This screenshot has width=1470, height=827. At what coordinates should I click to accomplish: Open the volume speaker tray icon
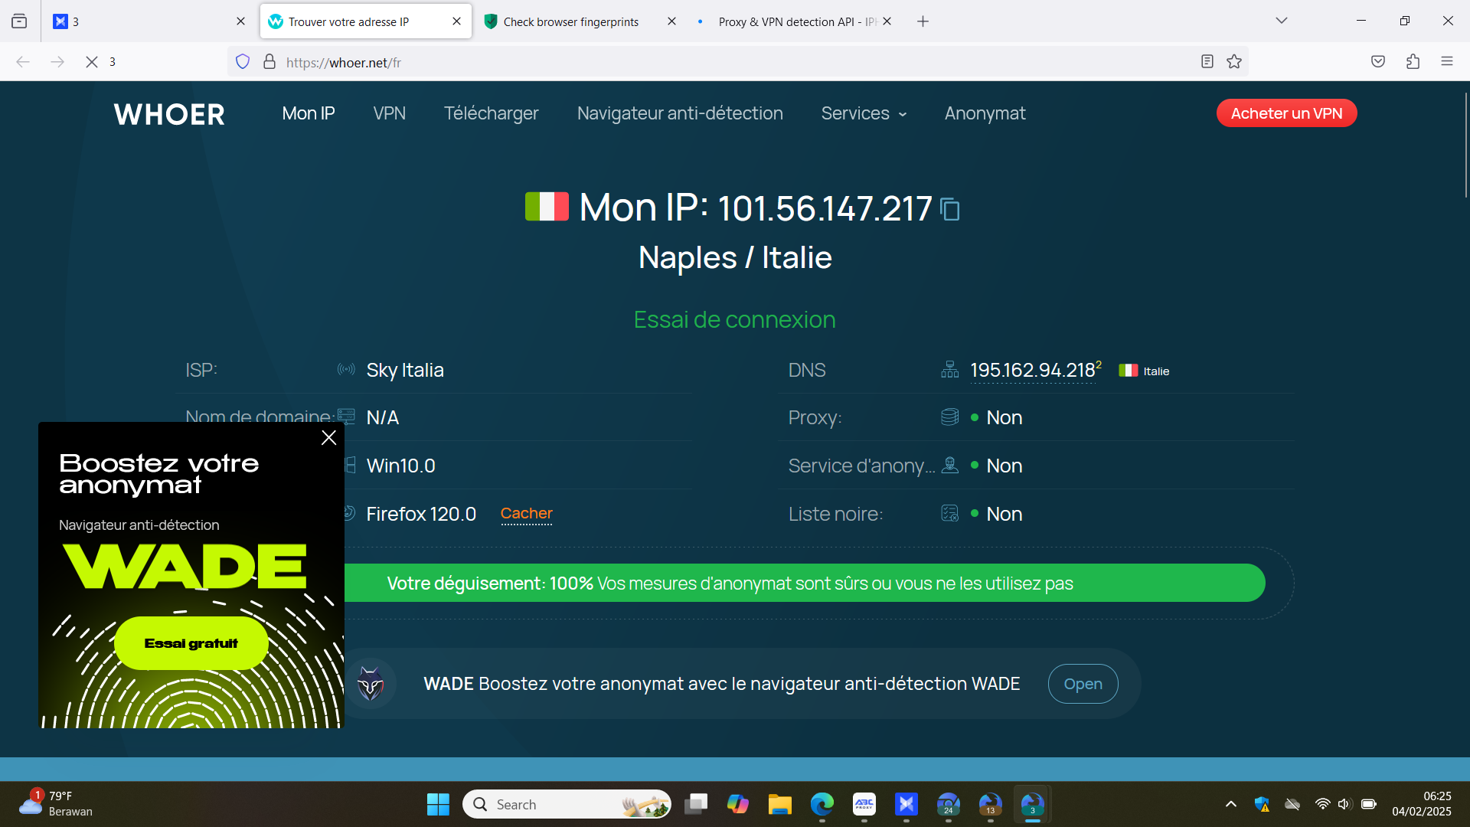pos(1344,804)
